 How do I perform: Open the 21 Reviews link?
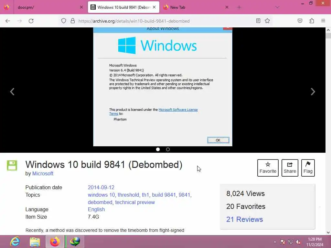(x=244, y=219)
